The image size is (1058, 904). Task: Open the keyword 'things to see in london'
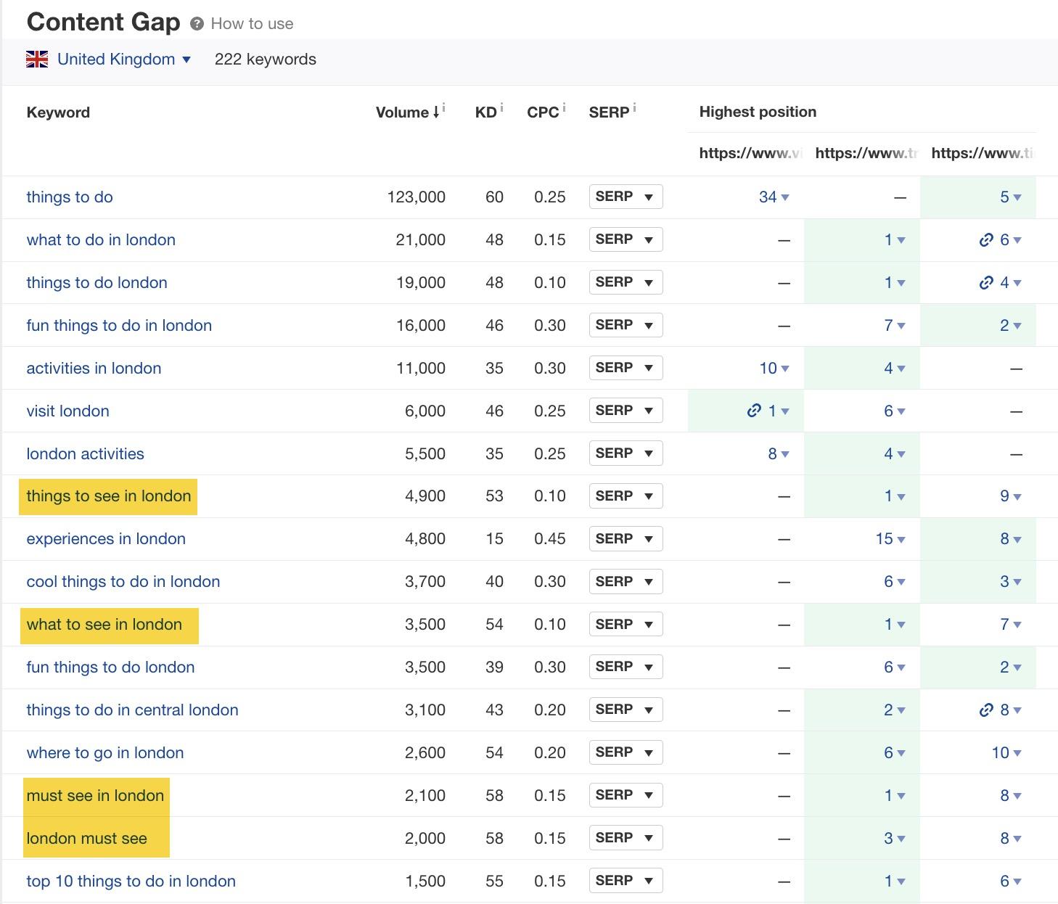[107, 496]
